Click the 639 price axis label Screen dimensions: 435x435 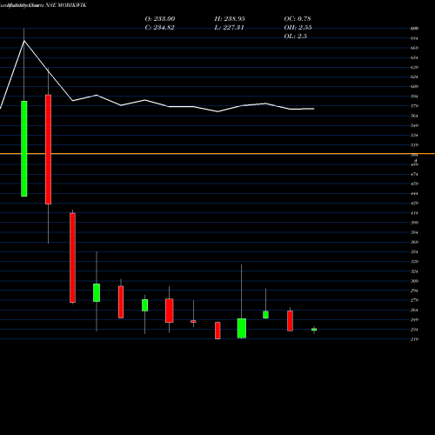(x=414, y=67)
